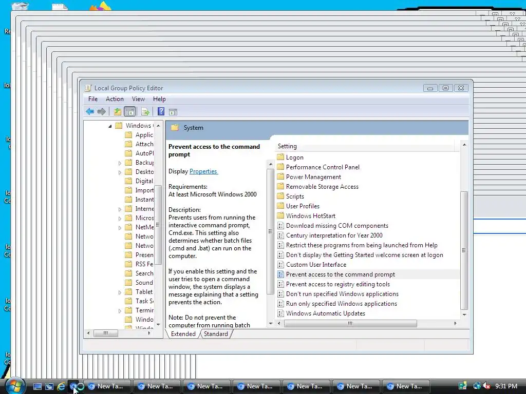Click the 9:31 PM taskbar clock

pos(506,386)
